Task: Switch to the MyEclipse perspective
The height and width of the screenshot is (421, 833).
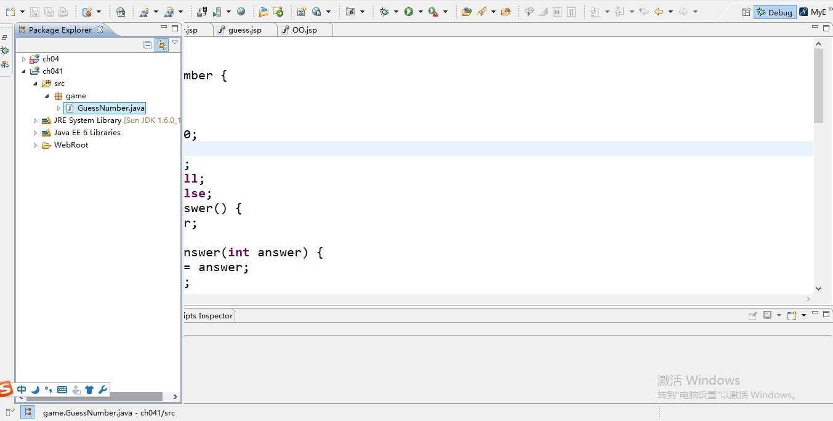Action: [813, 12]
